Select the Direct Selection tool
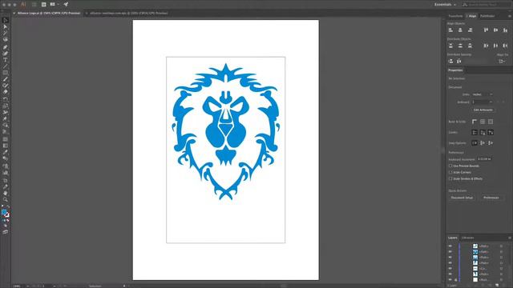Viewport: 513px width, 288px height. [6, 26]
